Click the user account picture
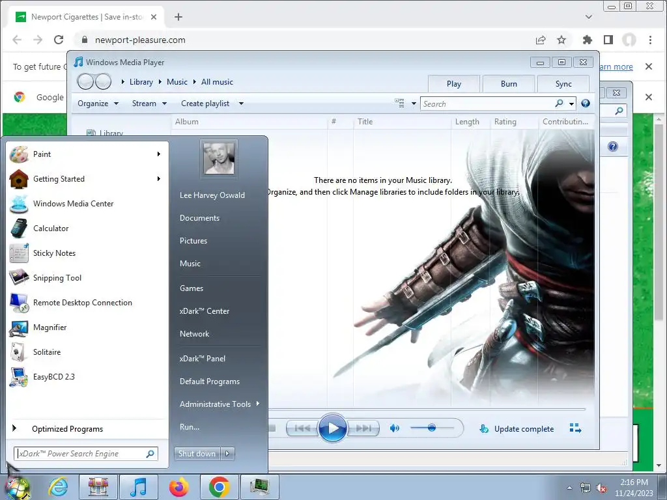 pyautogui.click(x=219, y=158)
